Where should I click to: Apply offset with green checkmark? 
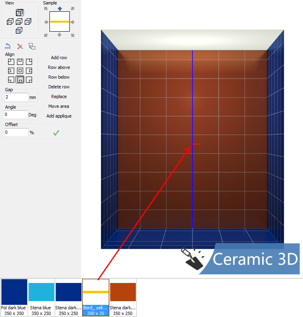pos(56,133)
